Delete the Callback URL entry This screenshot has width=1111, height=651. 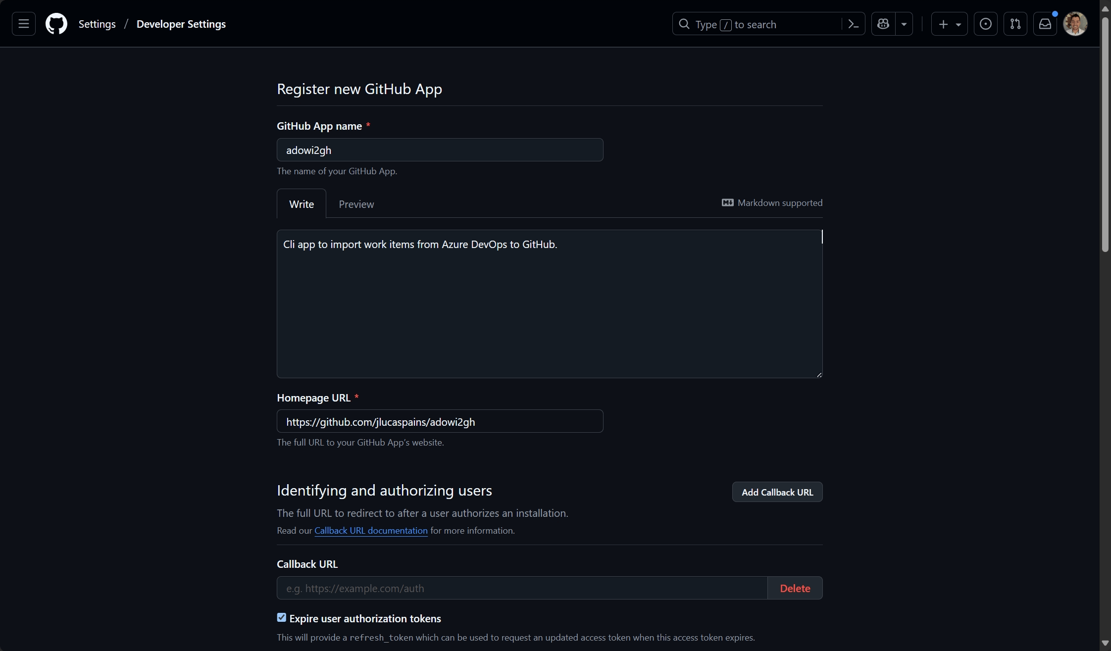pos(795,588)
